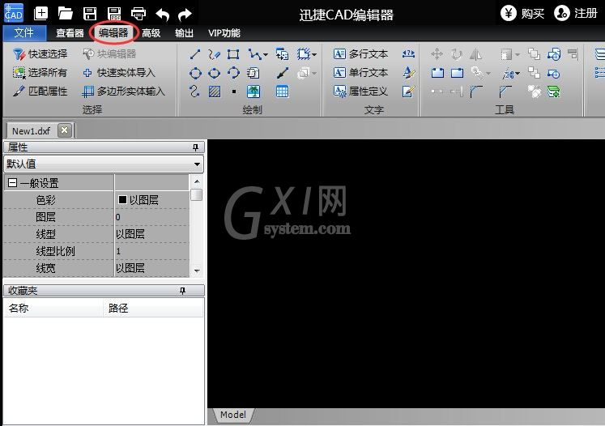Image resolution: width=605 pixels, height=426 pixels.
Task: Click the black 色彩 color swatch
Action: click(122, 199)
